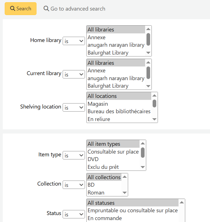Select En commande in Status list

click(105, 218)
